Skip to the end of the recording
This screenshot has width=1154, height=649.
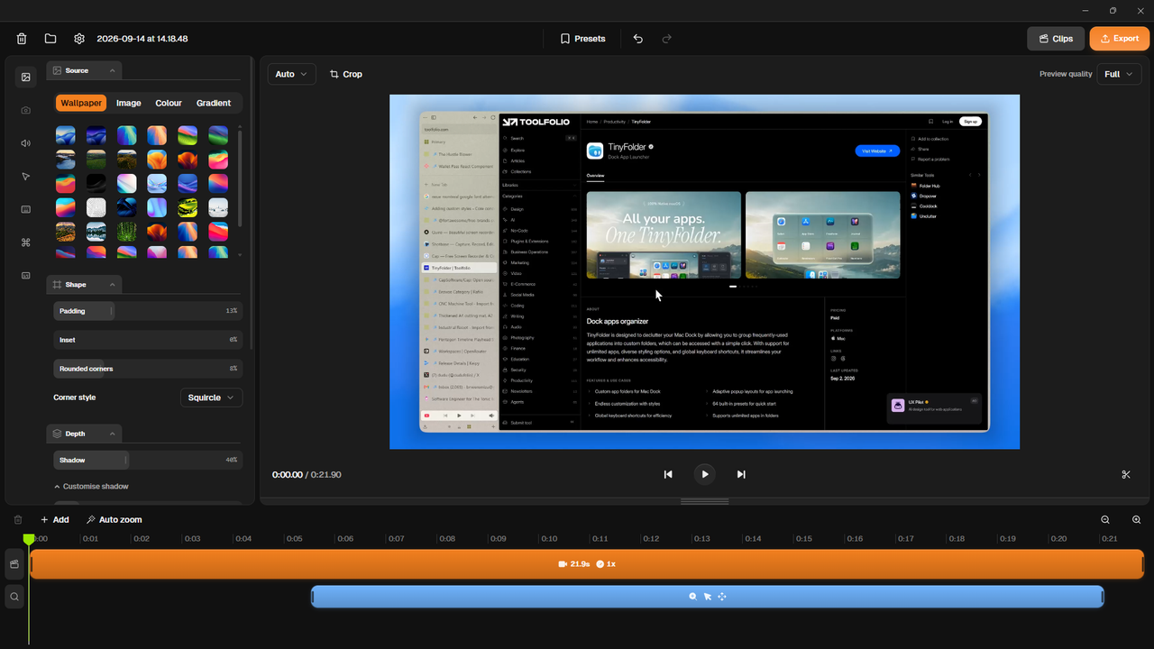741,474
